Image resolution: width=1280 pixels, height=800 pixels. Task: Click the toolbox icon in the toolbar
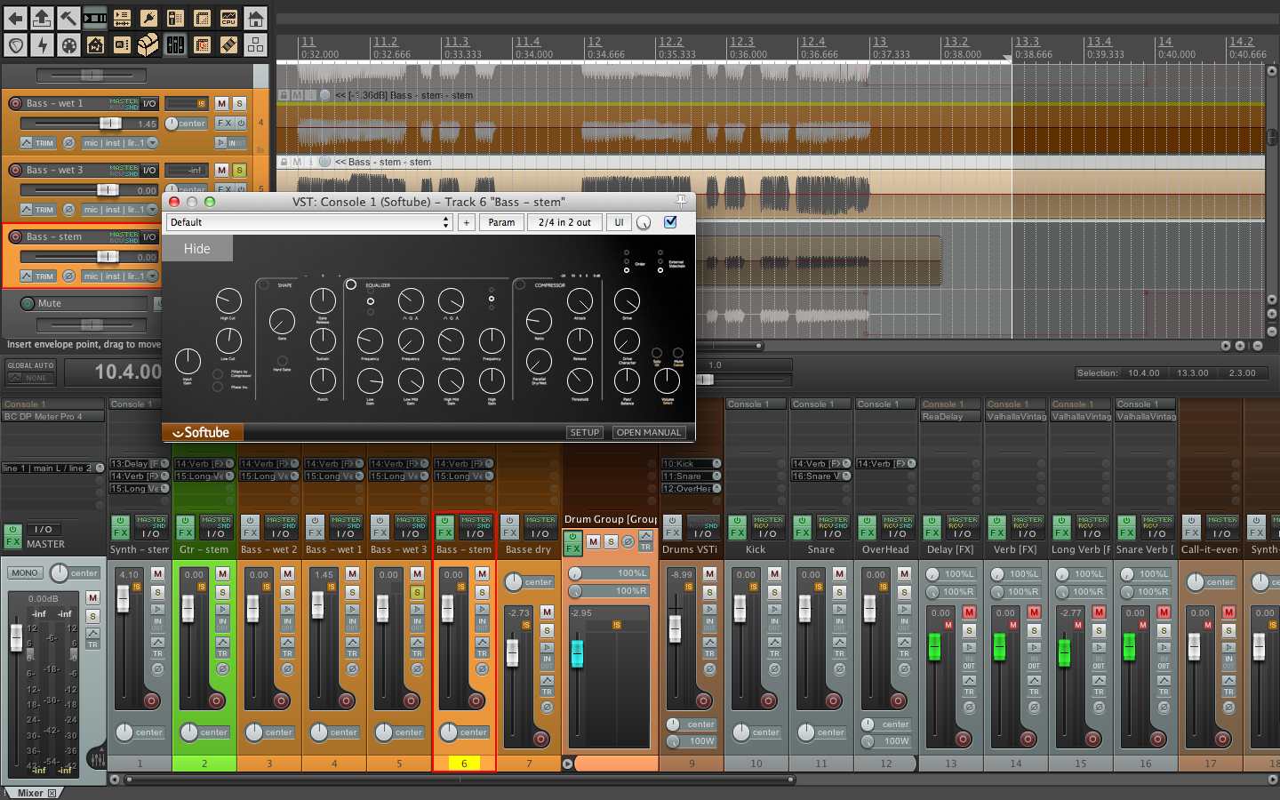148,44
